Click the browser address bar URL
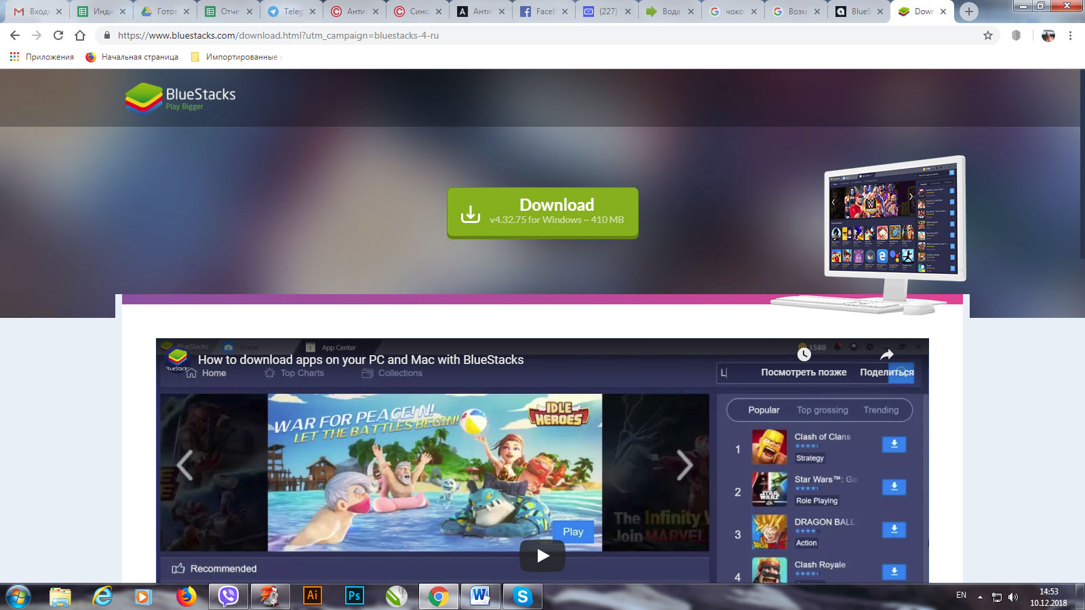 (278, 35)
